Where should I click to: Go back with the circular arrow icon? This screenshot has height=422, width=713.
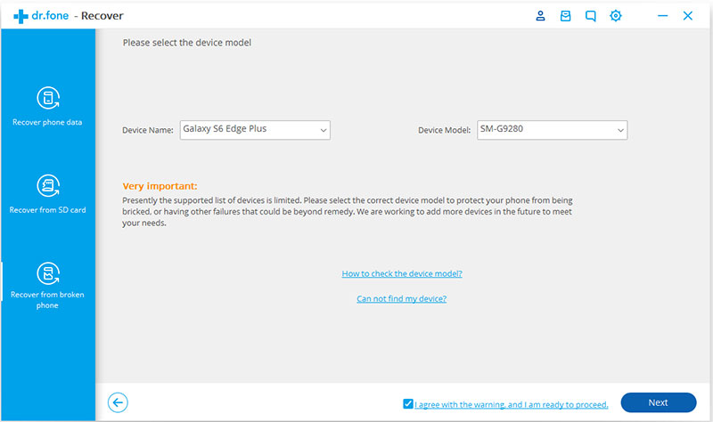point(118,402)
